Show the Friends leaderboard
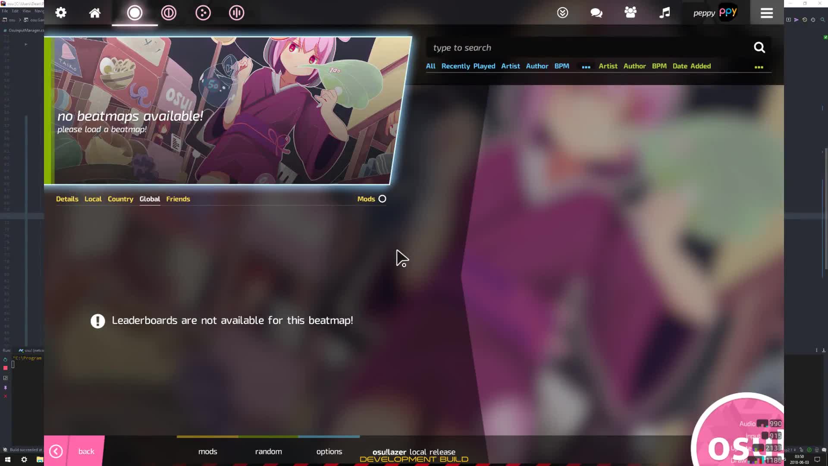Screen dimensions: 828x466 point(178,199)
